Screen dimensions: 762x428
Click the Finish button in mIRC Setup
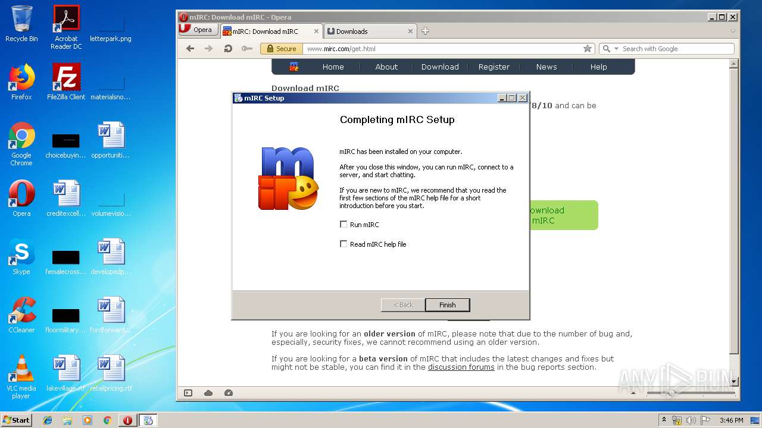pos(448,305)
